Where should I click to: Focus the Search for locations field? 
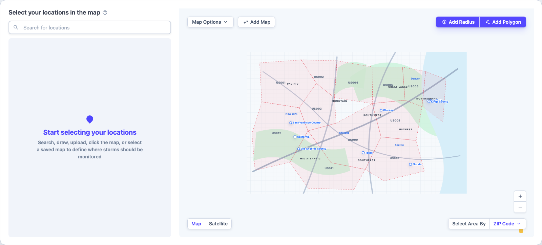click(90, 27)
